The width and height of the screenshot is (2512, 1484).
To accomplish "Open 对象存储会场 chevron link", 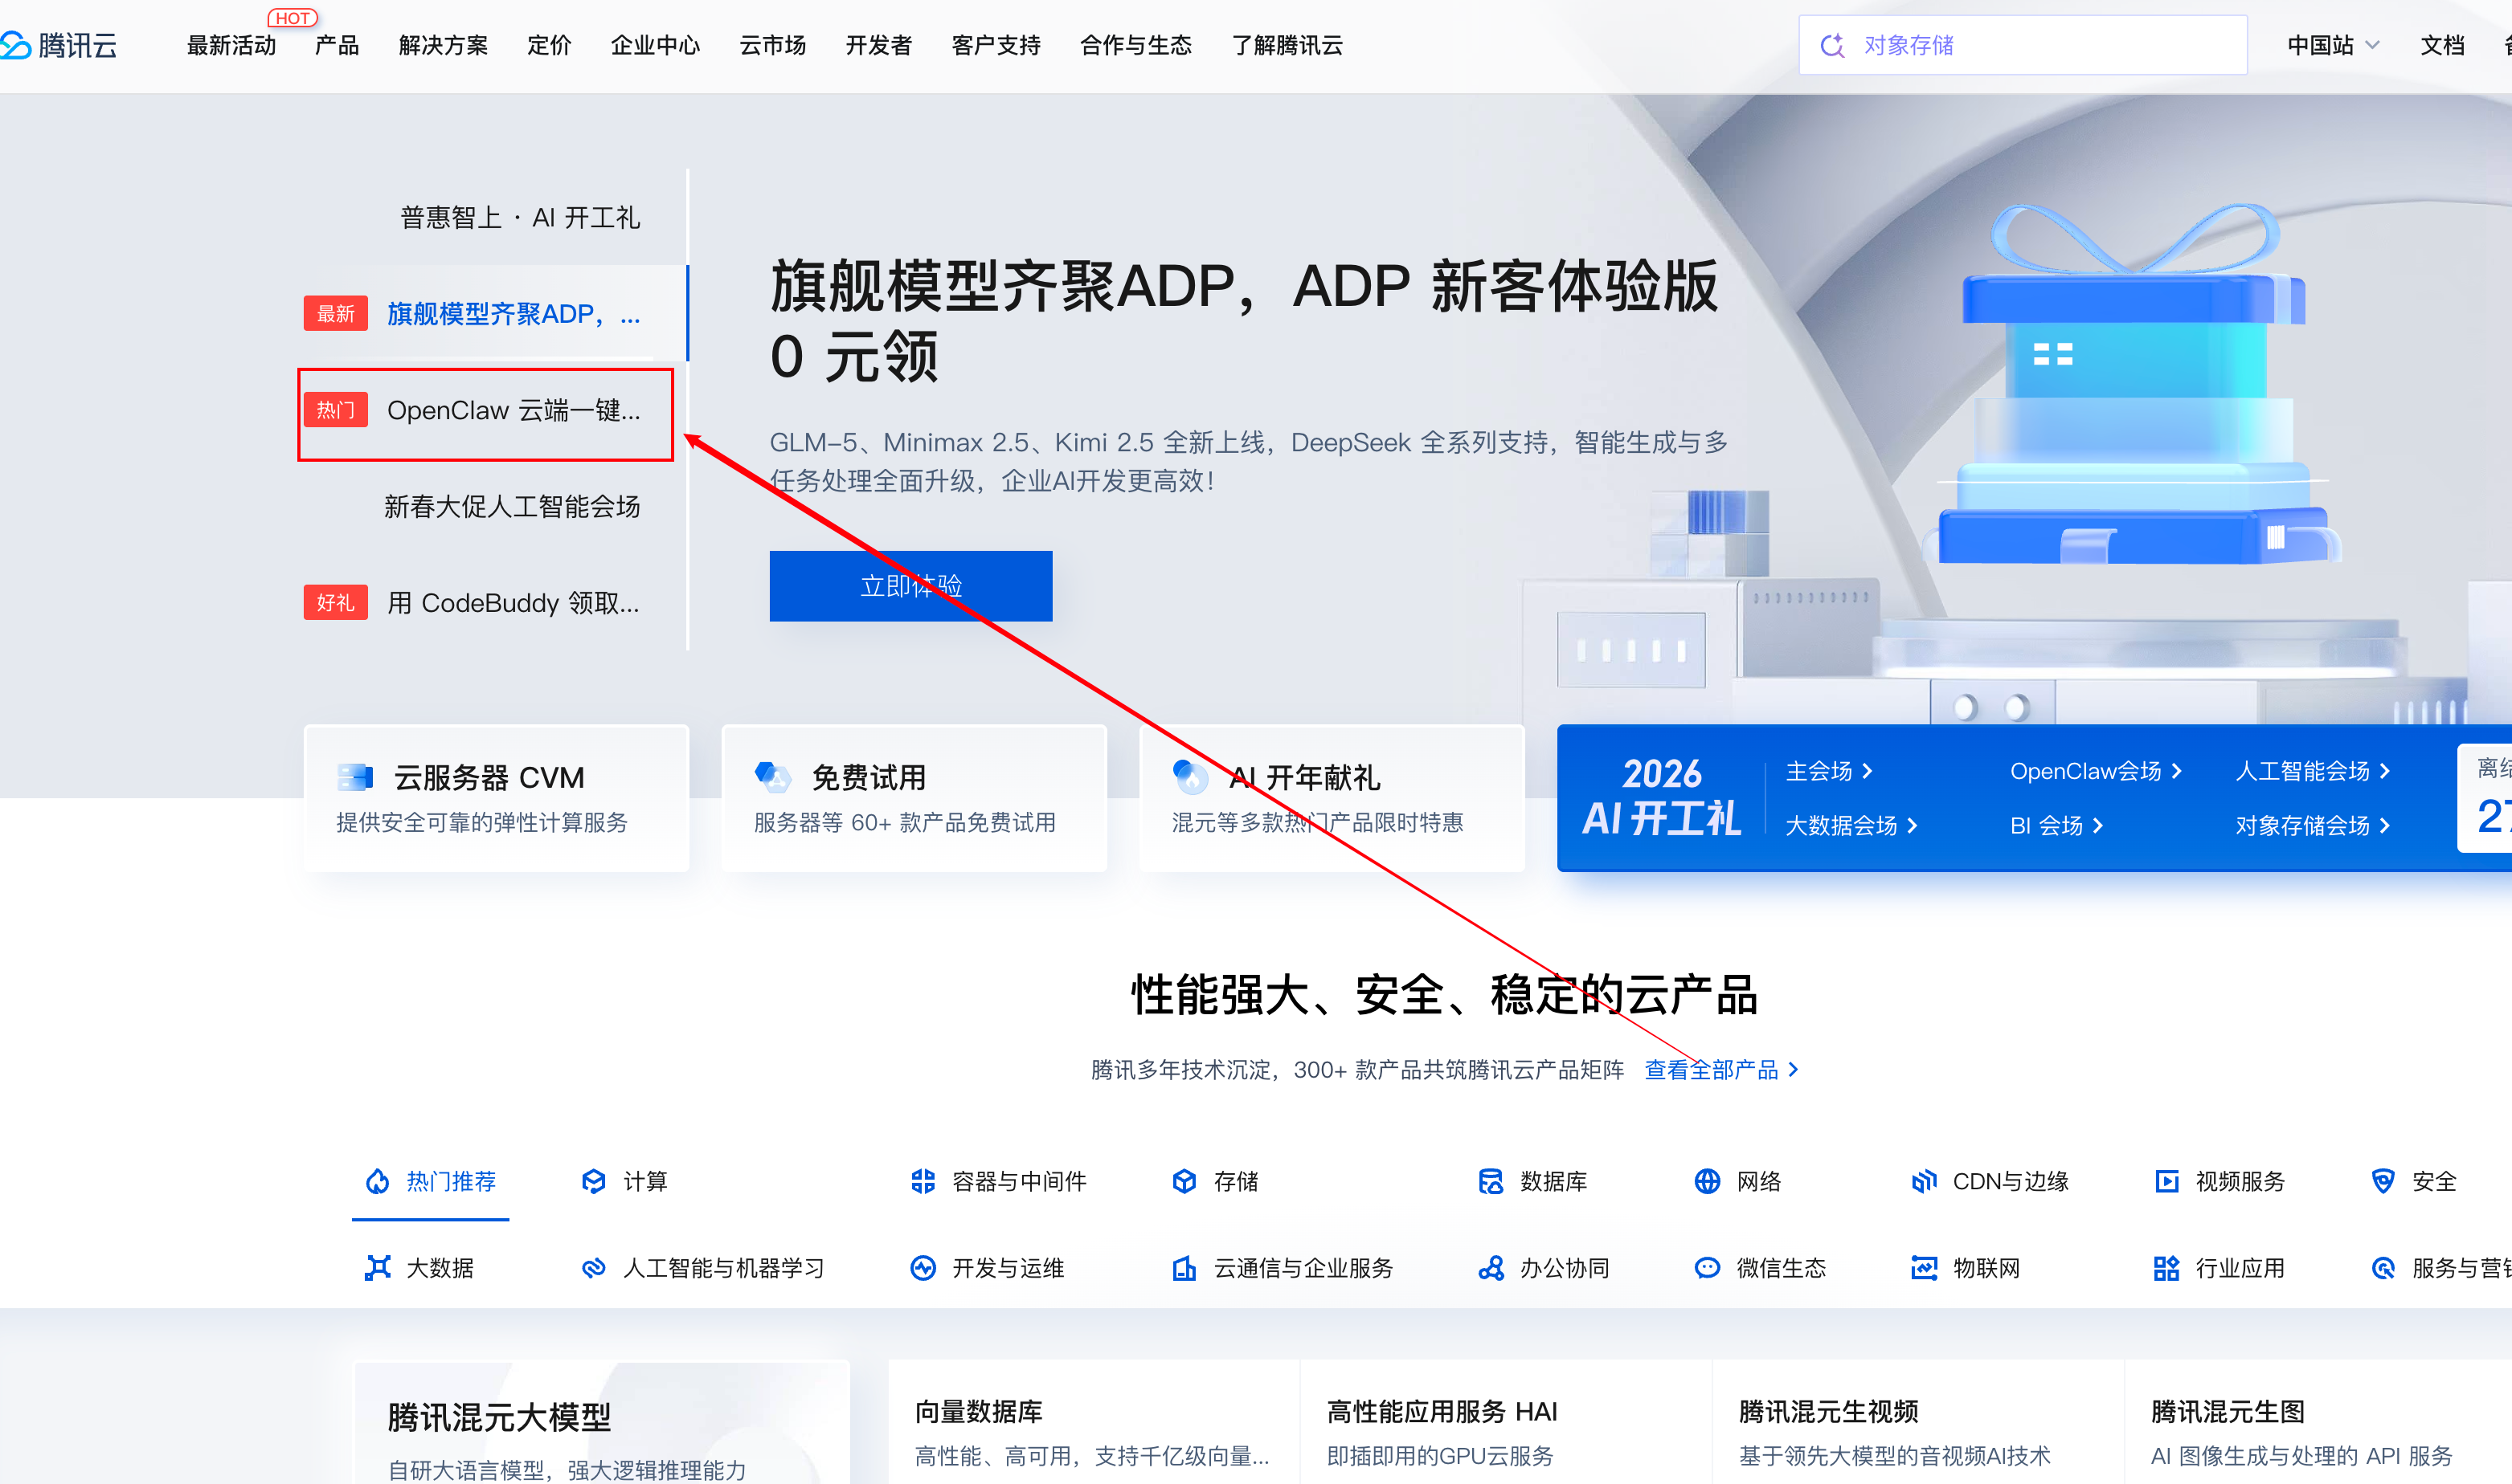I will coord(2312,825).
